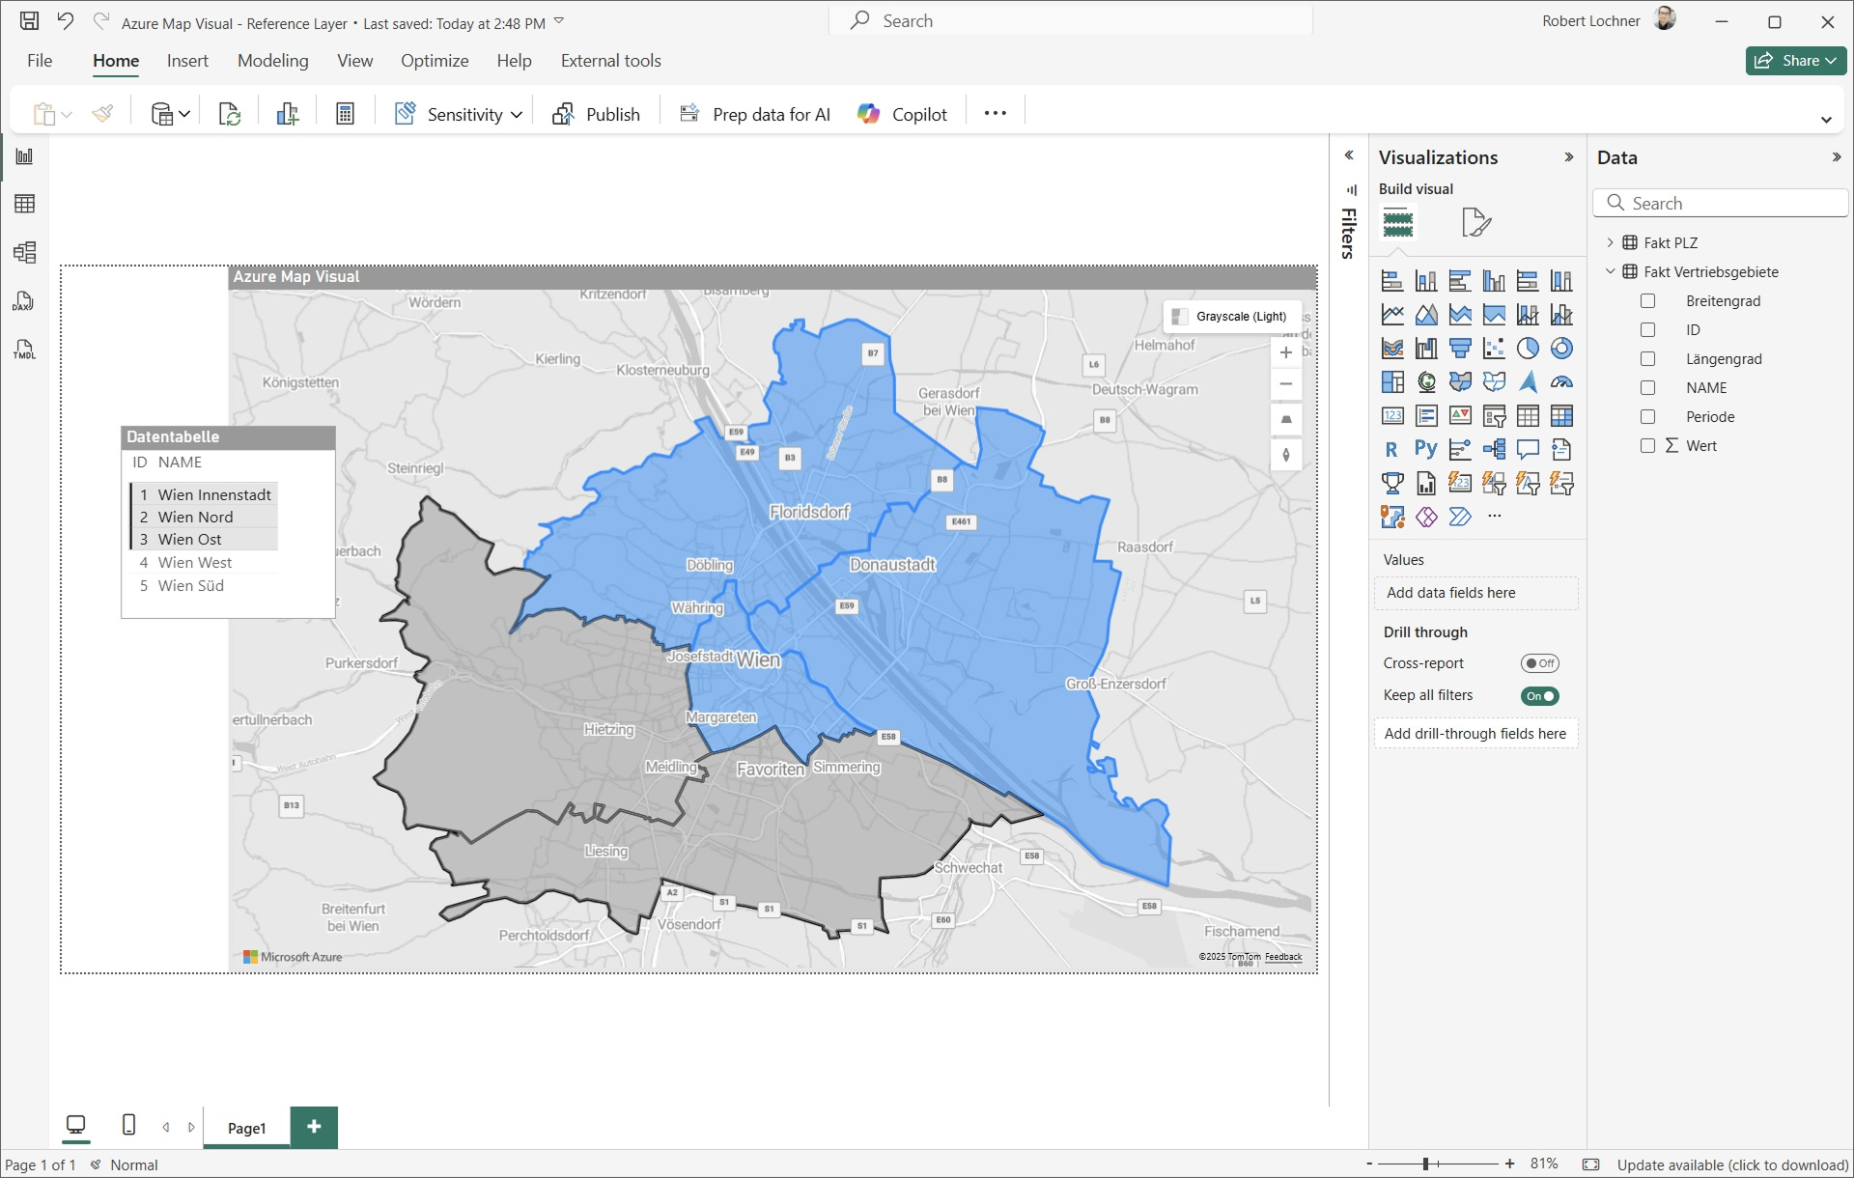Viewport: 1854px width, 1178px height.
Task: Turn off Keep all filters
Action: [1539, 695]
